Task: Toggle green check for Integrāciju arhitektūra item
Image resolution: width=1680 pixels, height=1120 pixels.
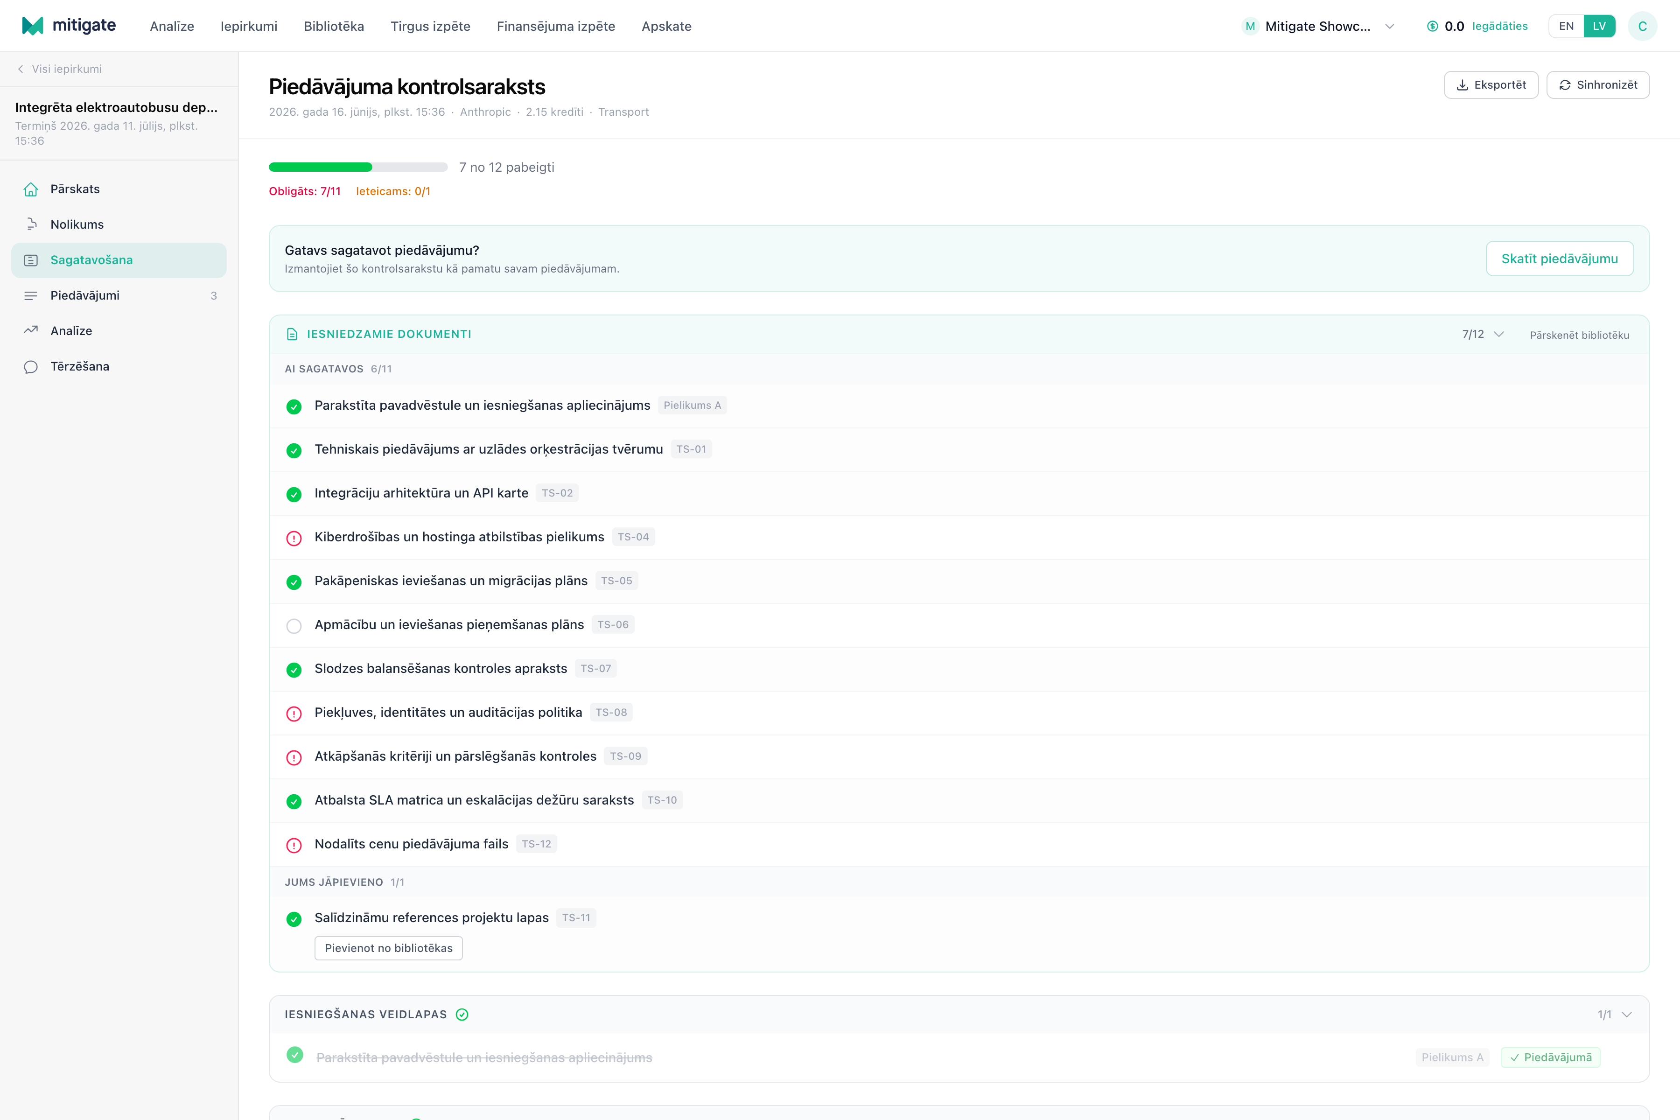Action: tap(294, 494)
